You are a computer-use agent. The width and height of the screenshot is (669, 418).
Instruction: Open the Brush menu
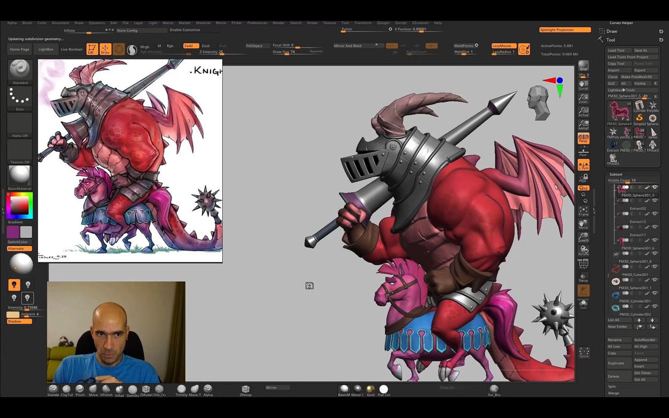coord(27,23)
